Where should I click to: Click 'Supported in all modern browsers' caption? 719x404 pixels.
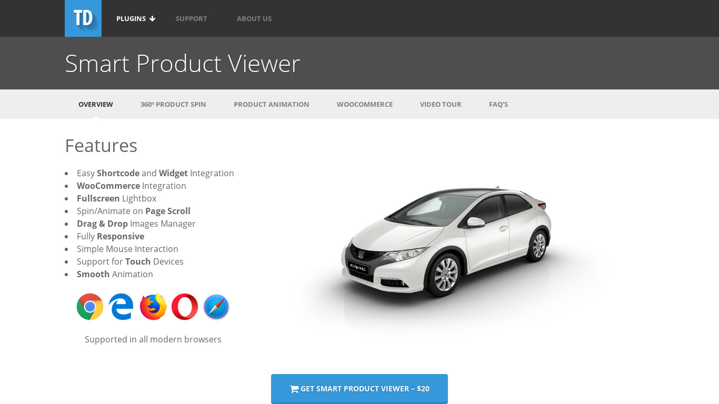pos(153,339)
